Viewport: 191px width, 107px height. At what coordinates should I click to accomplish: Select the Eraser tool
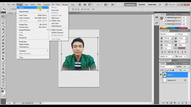click(3, 49)
